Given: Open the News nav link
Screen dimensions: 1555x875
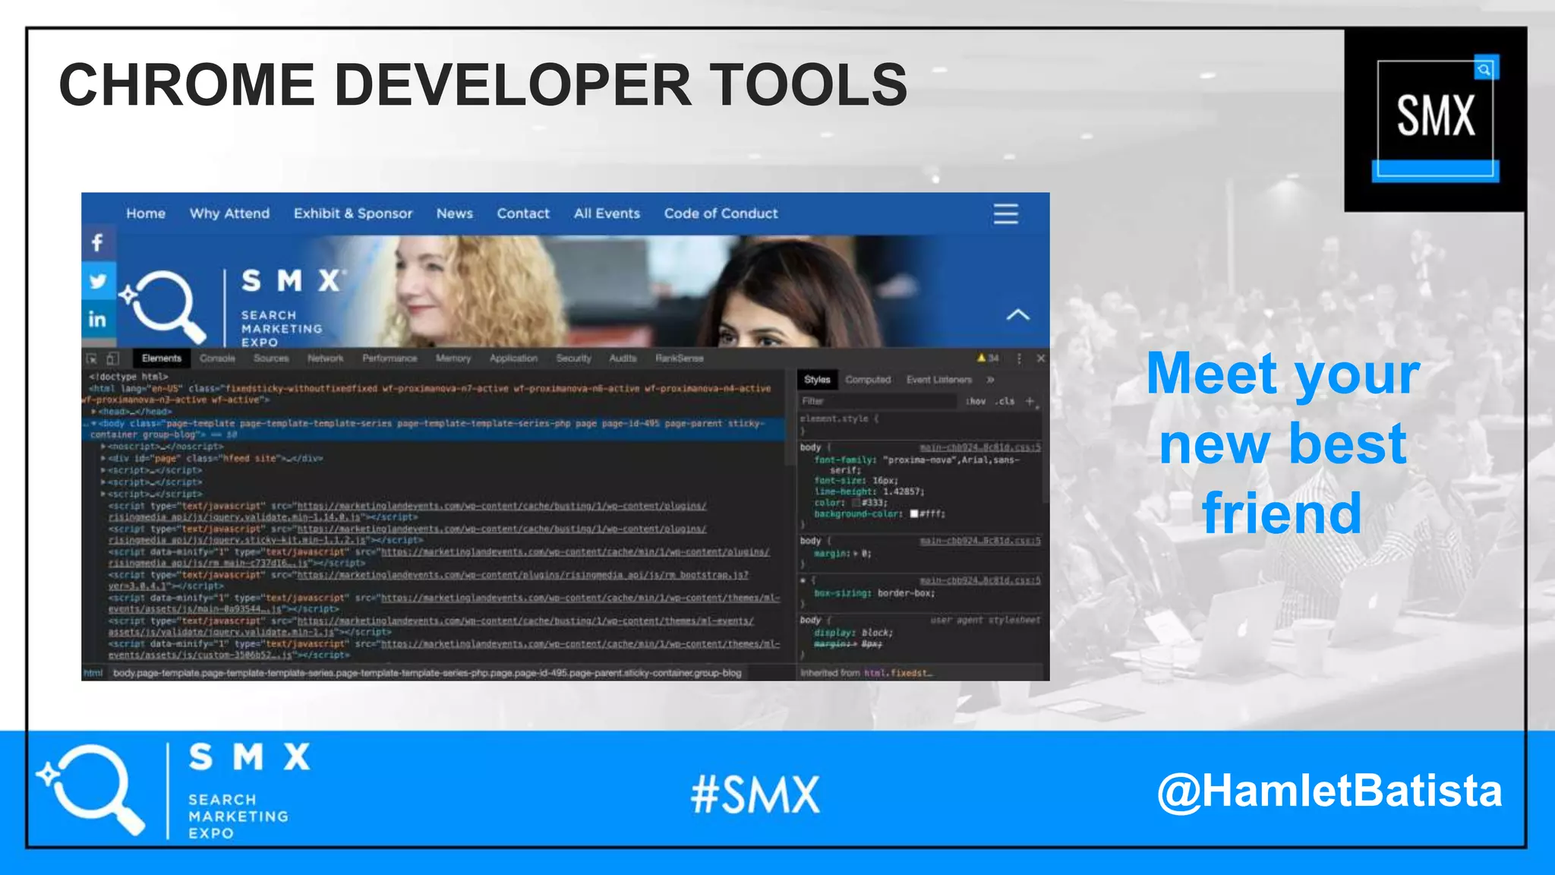Looking at the screenshot, I should (454, 213).
